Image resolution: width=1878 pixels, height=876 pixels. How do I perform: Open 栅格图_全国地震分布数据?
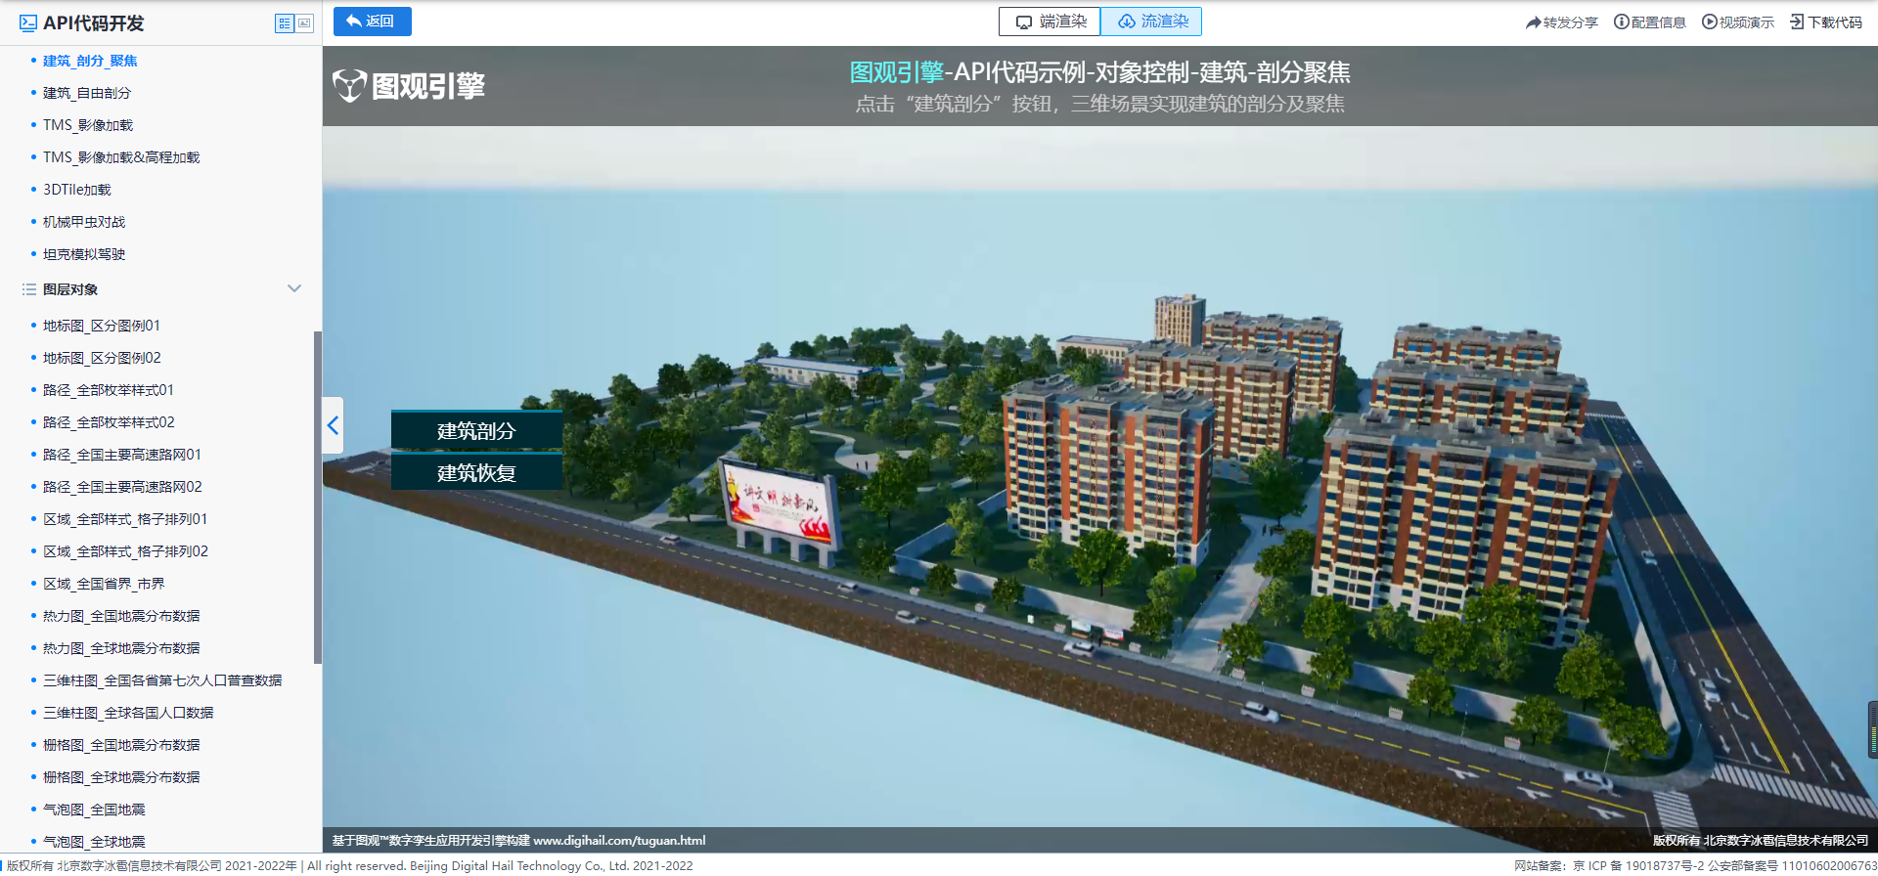click(x=121, y=745)
